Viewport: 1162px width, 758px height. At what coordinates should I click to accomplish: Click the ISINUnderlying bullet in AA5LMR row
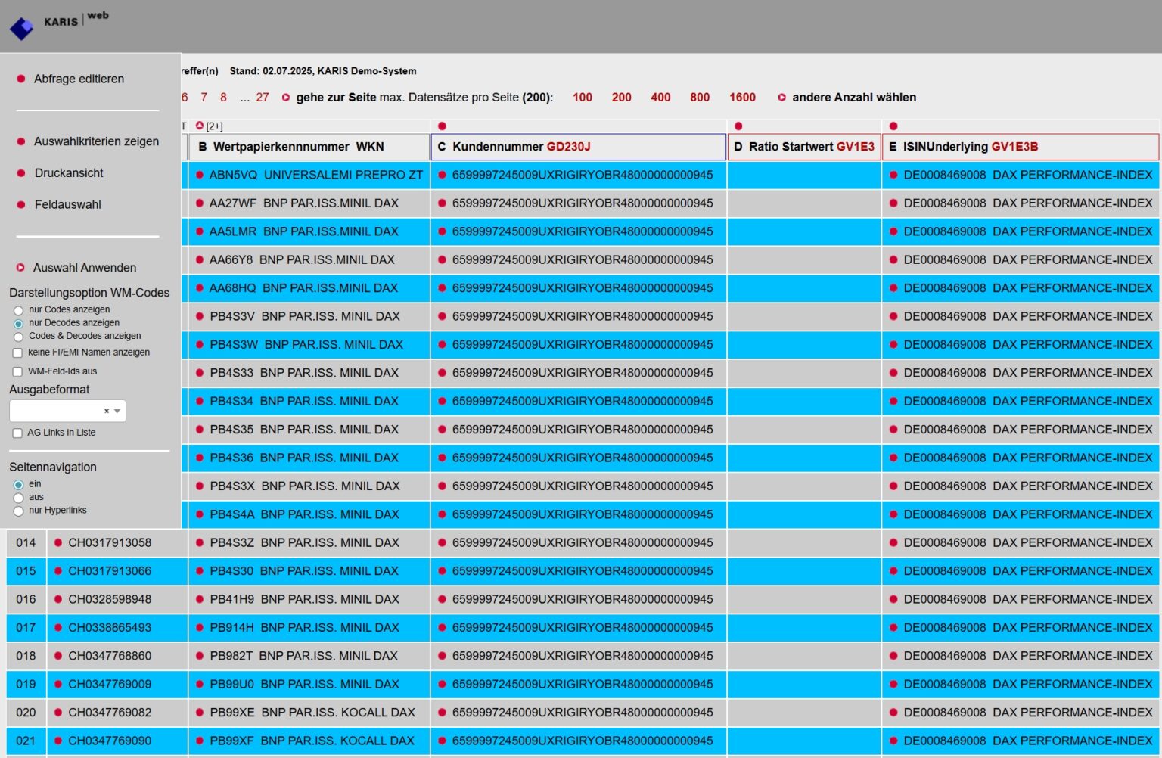click(x=893, y=231)
